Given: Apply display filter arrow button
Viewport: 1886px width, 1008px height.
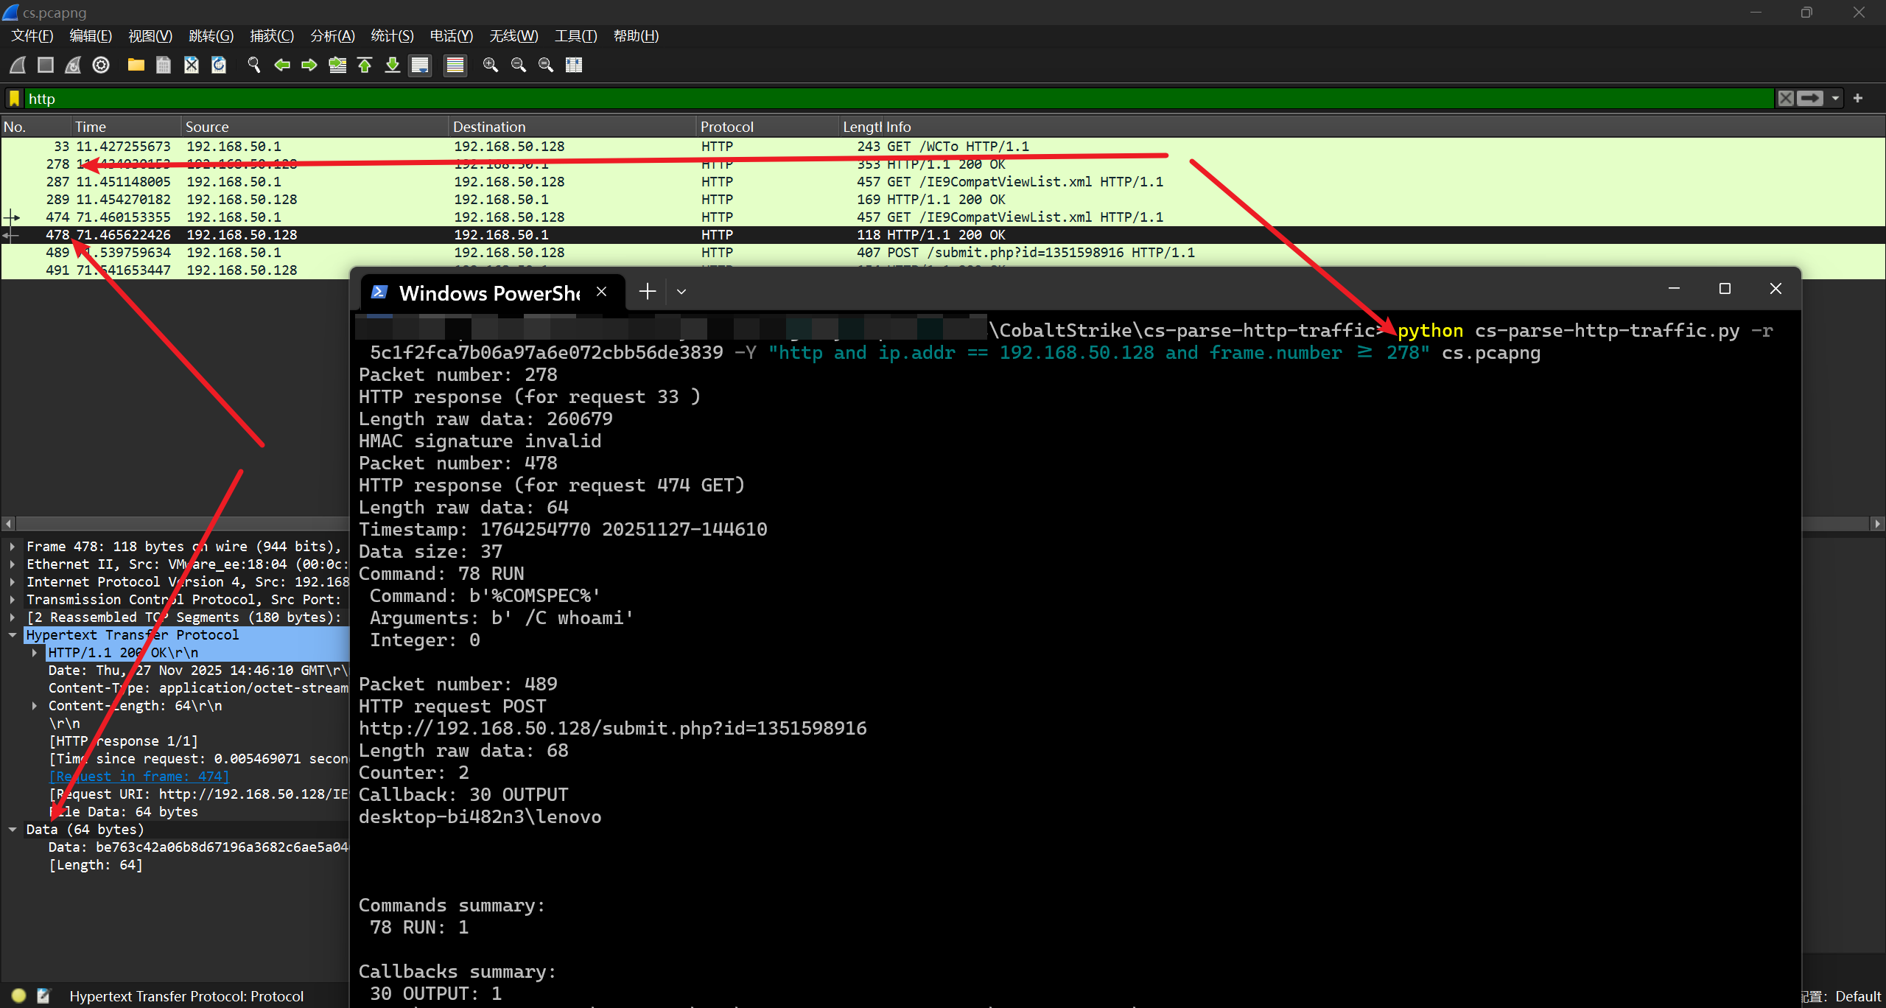Looking at the screenshot, I should (x=1809, y=99).
